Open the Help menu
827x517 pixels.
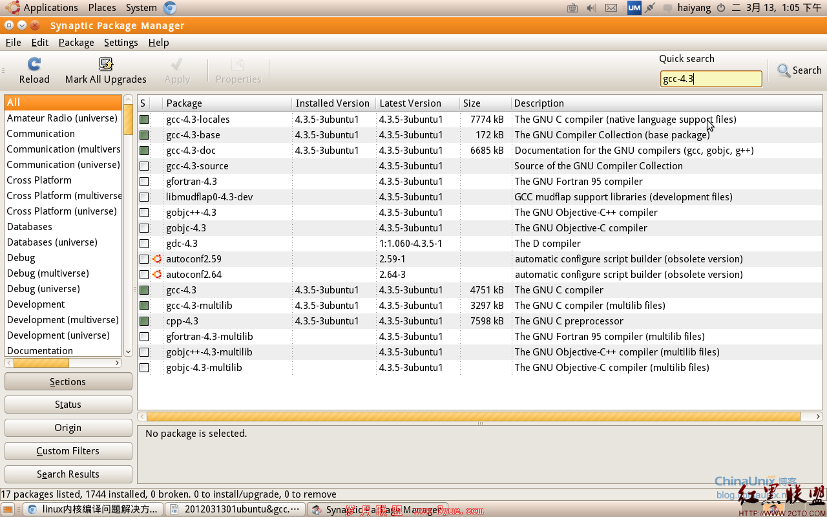(x=158, y=43)
